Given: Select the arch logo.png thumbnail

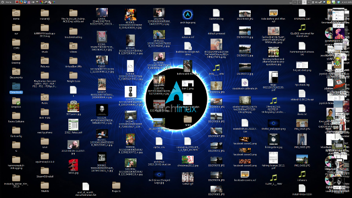Looking at the screenshot, I should tap(188, 16).
